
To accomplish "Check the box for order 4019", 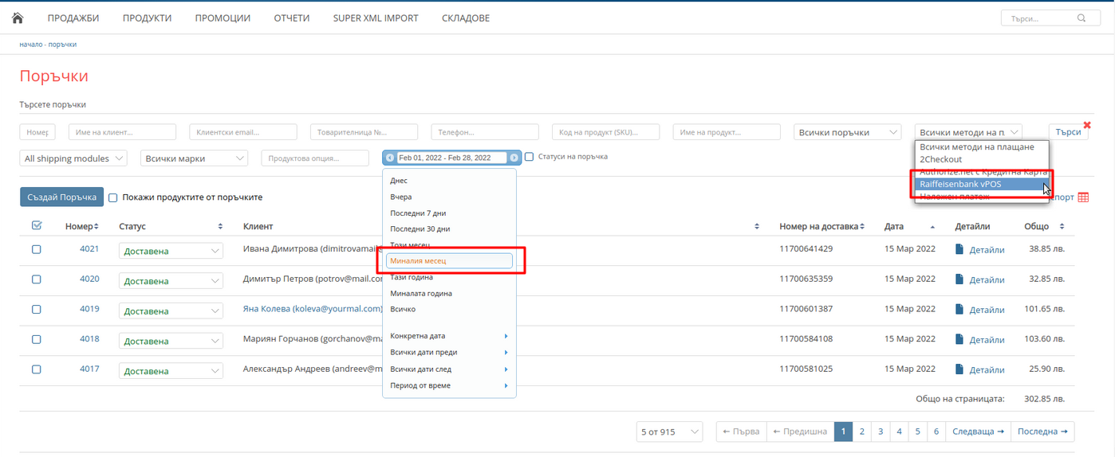I will click(37, 310).
